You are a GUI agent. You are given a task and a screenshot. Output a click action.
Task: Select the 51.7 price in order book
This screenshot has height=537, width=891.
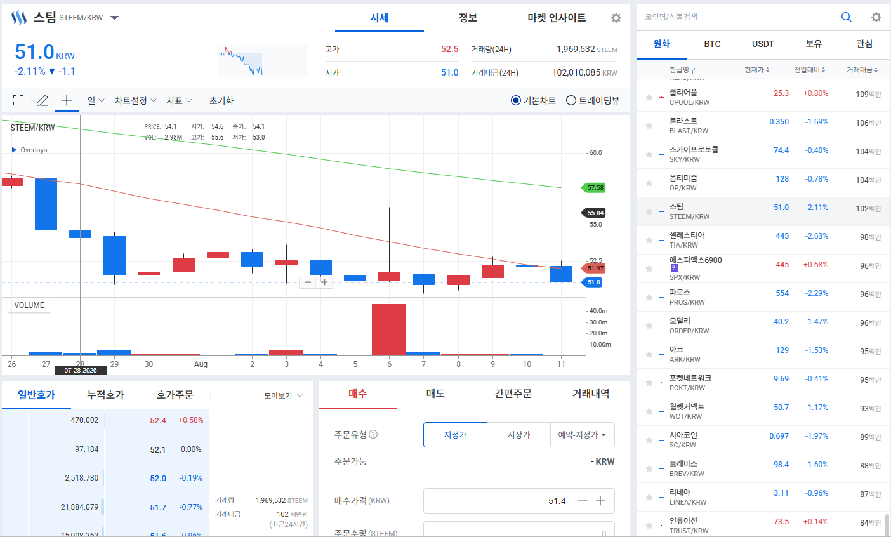tap(158, 507)
